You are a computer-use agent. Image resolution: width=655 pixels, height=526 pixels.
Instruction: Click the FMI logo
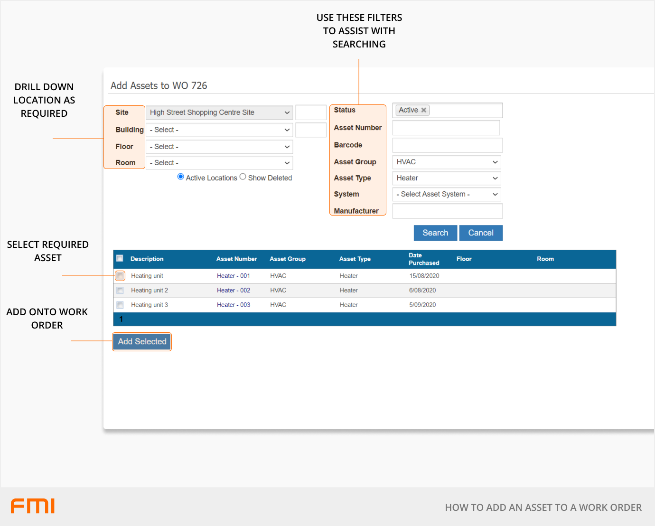point(33,506)
